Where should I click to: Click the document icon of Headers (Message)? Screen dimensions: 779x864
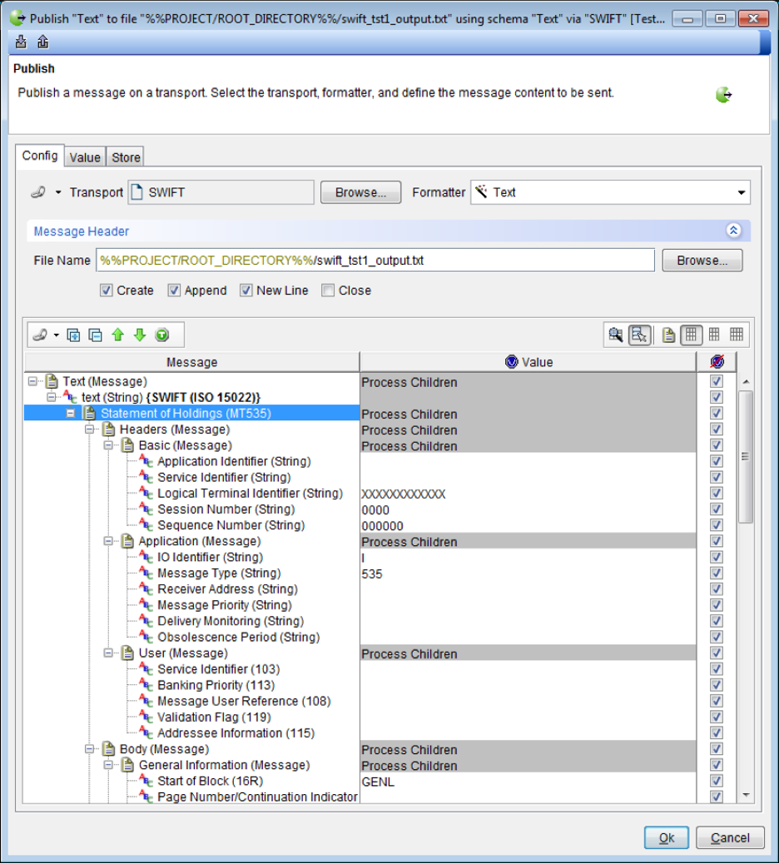[108, 430]
